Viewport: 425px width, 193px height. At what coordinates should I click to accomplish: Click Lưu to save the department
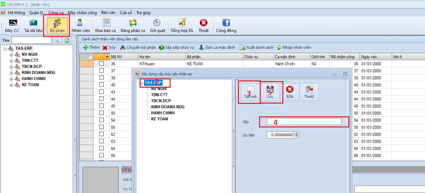(271, 92)
